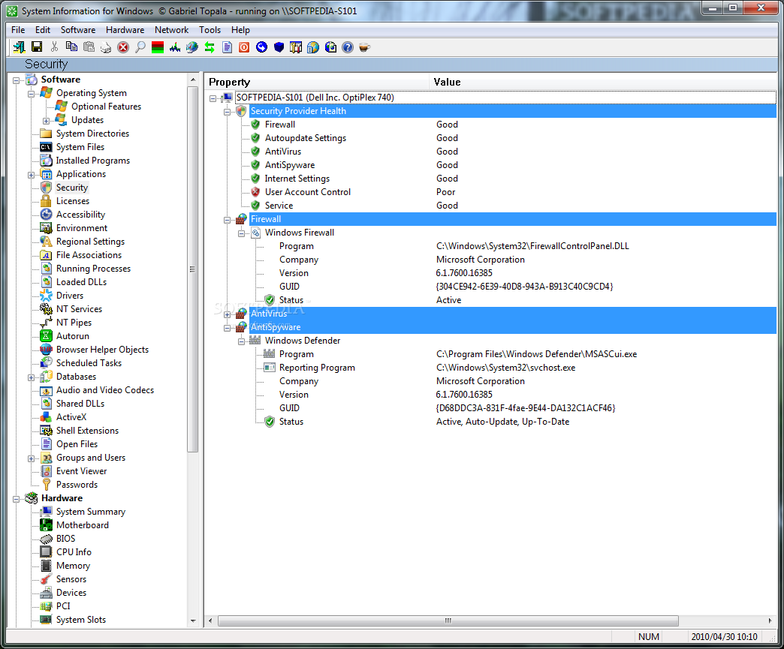Click the red X stop icon
Screen dimensions: 784x649
click(x=123, y=47)
